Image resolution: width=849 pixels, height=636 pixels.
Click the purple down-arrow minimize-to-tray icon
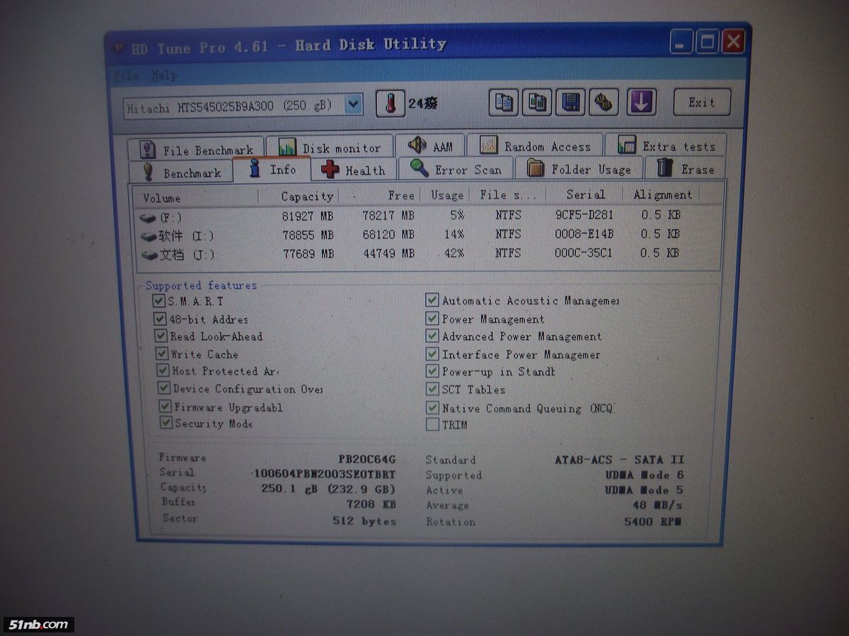pyautogui.click(x=640, y=102)
